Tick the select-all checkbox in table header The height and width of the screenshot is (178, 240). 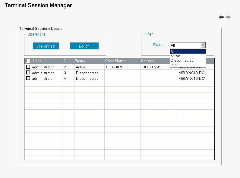(28, 61)
